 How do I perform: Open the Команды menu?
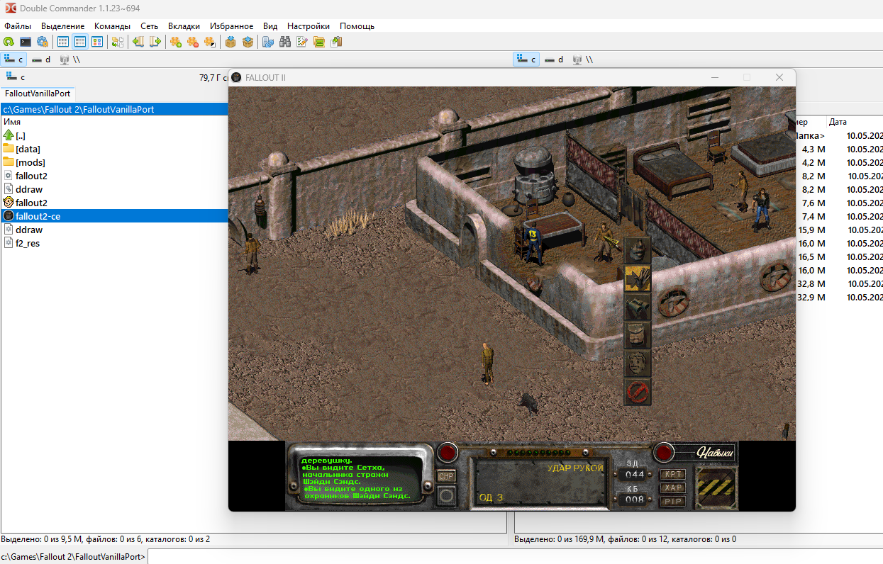112,26
